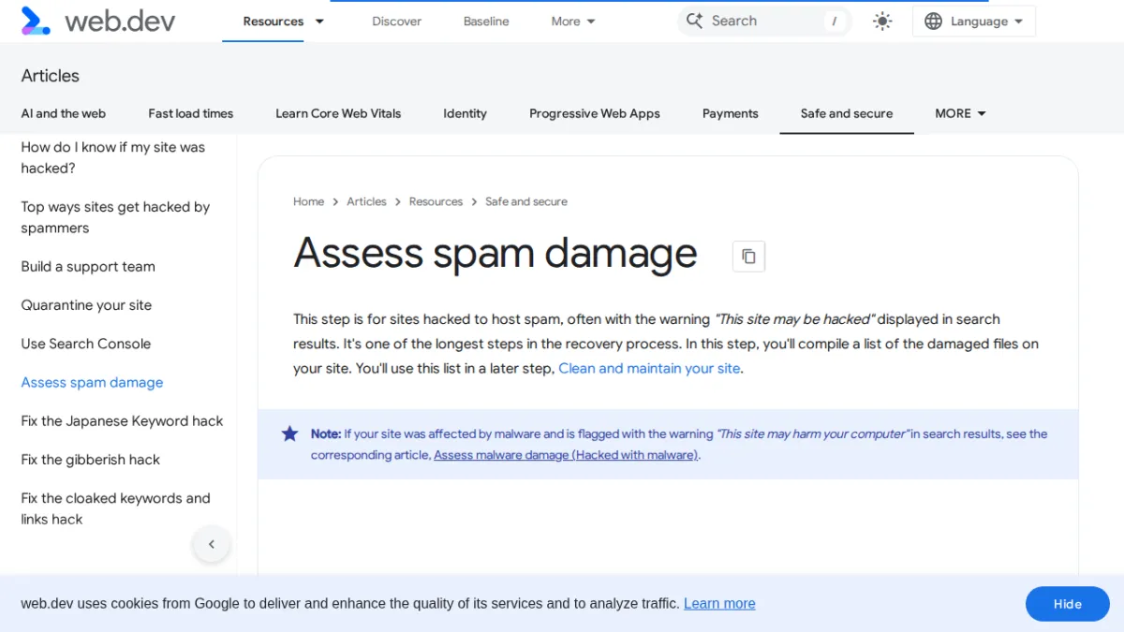Image resolution: width=1124 pixels, height=632 pixels.
Task: Expand the MORE tab dropdown
Action: point(961,113)
